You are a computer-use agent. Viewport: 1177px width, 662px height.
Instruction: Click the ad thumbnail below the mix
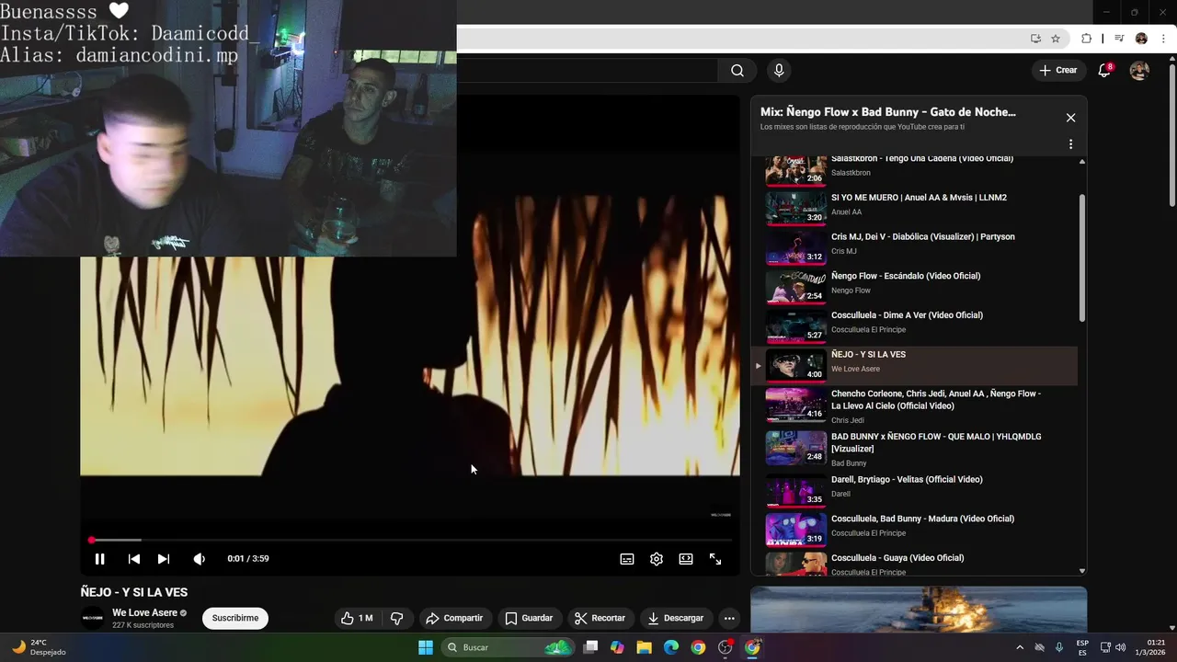(x=919, y=610)
